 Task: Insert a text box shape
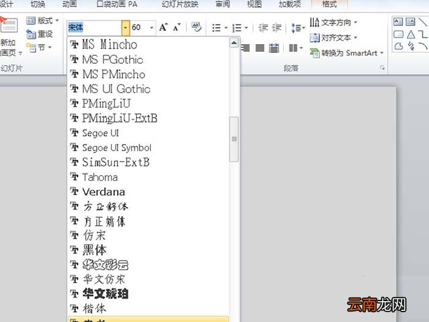[398, 21]
